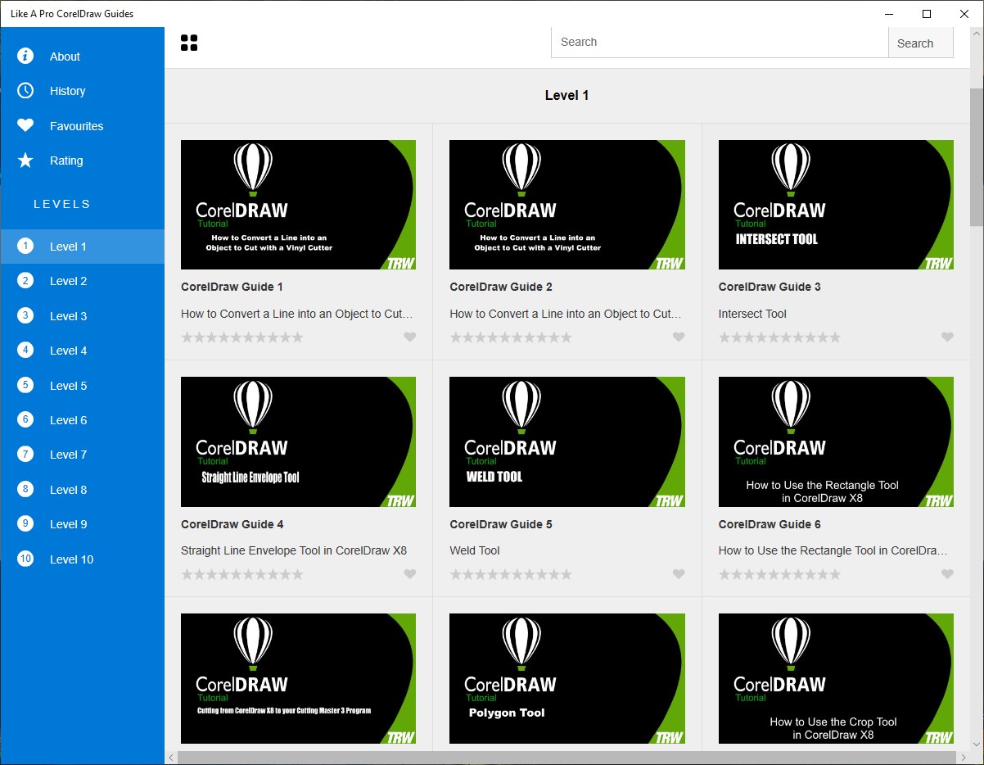Click the CorelDraw Guide 5 title
Screen dimensions: 984x765
click(501, 524)
